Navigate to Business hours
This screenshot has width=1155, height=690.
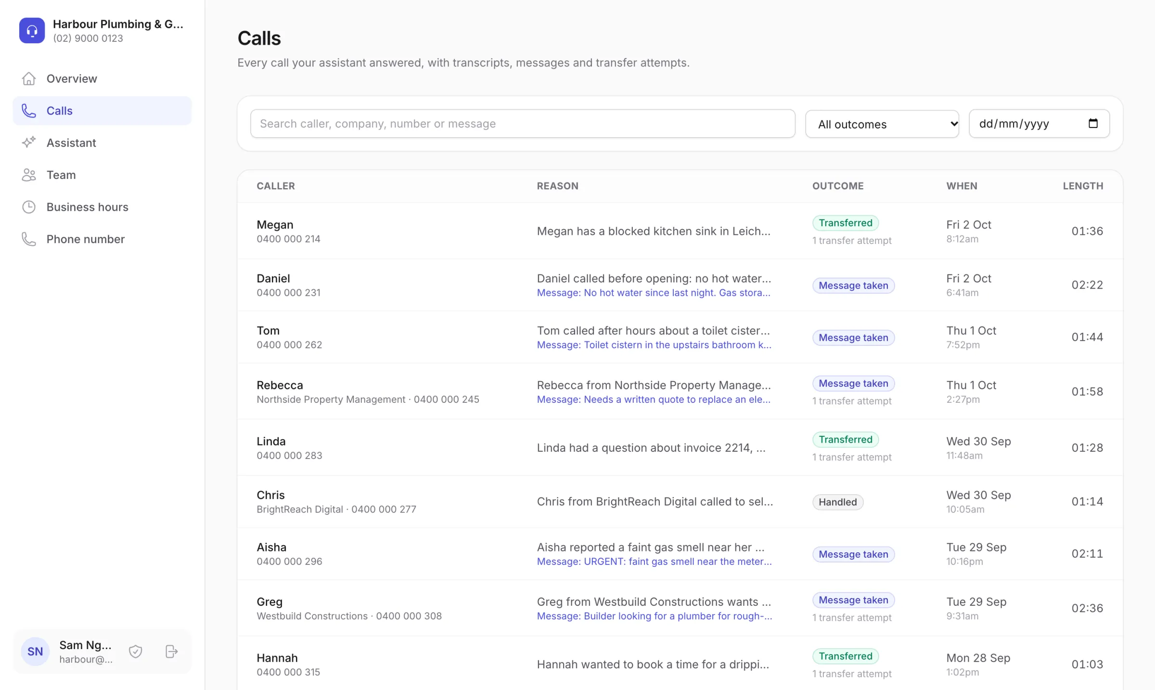point(102,207)
